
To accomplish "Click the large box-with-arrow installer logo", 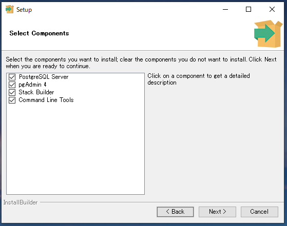I will click(x=268, y=34).
